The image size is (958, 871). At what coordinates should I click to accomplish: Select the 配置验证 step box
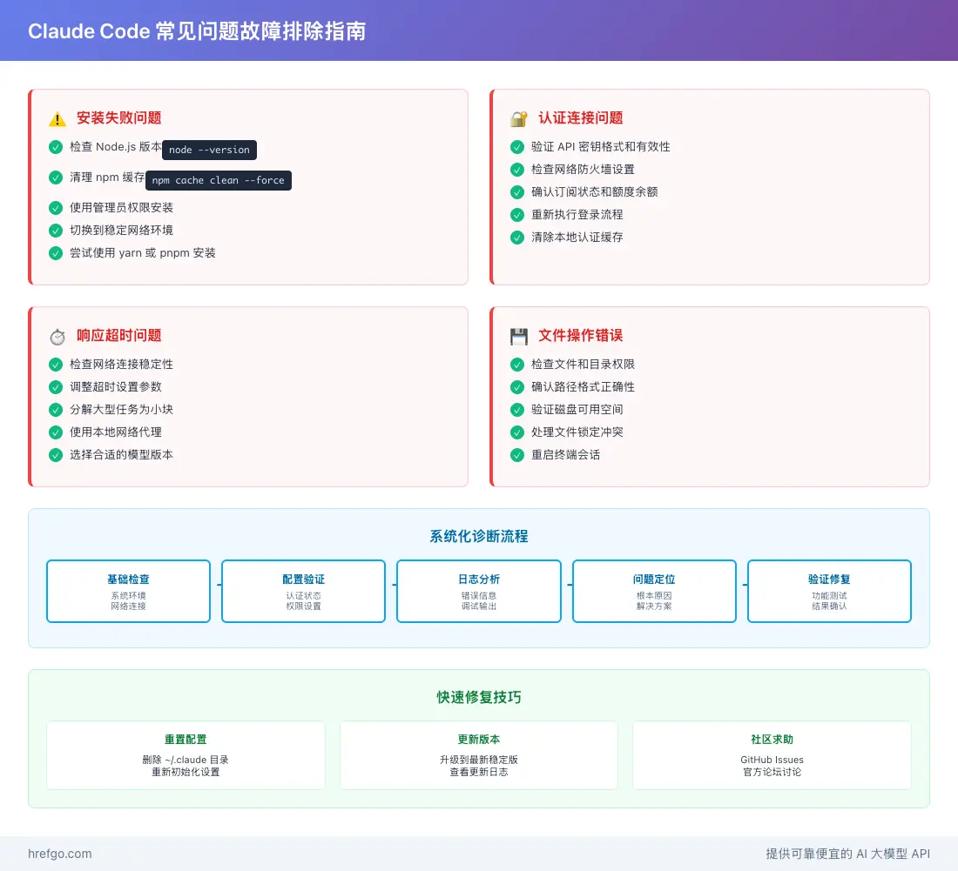pyautogui.click(x=304, y=592)
